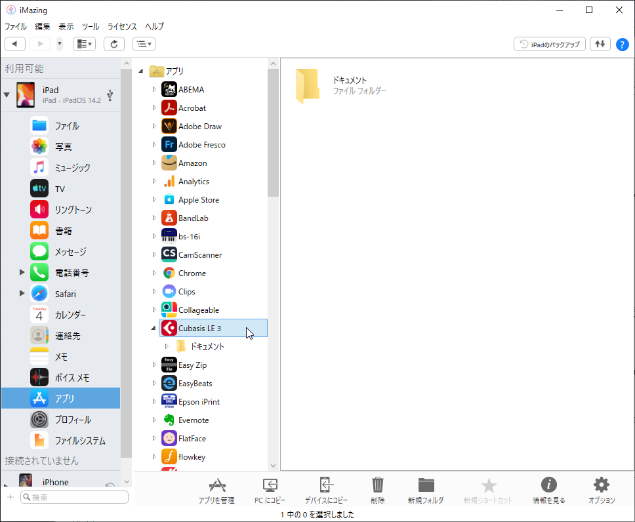Screen dimensions: 635x522
Task: Open the 連絡先 contacts icon
Action: pyautogui.click(x=39, y=336)
